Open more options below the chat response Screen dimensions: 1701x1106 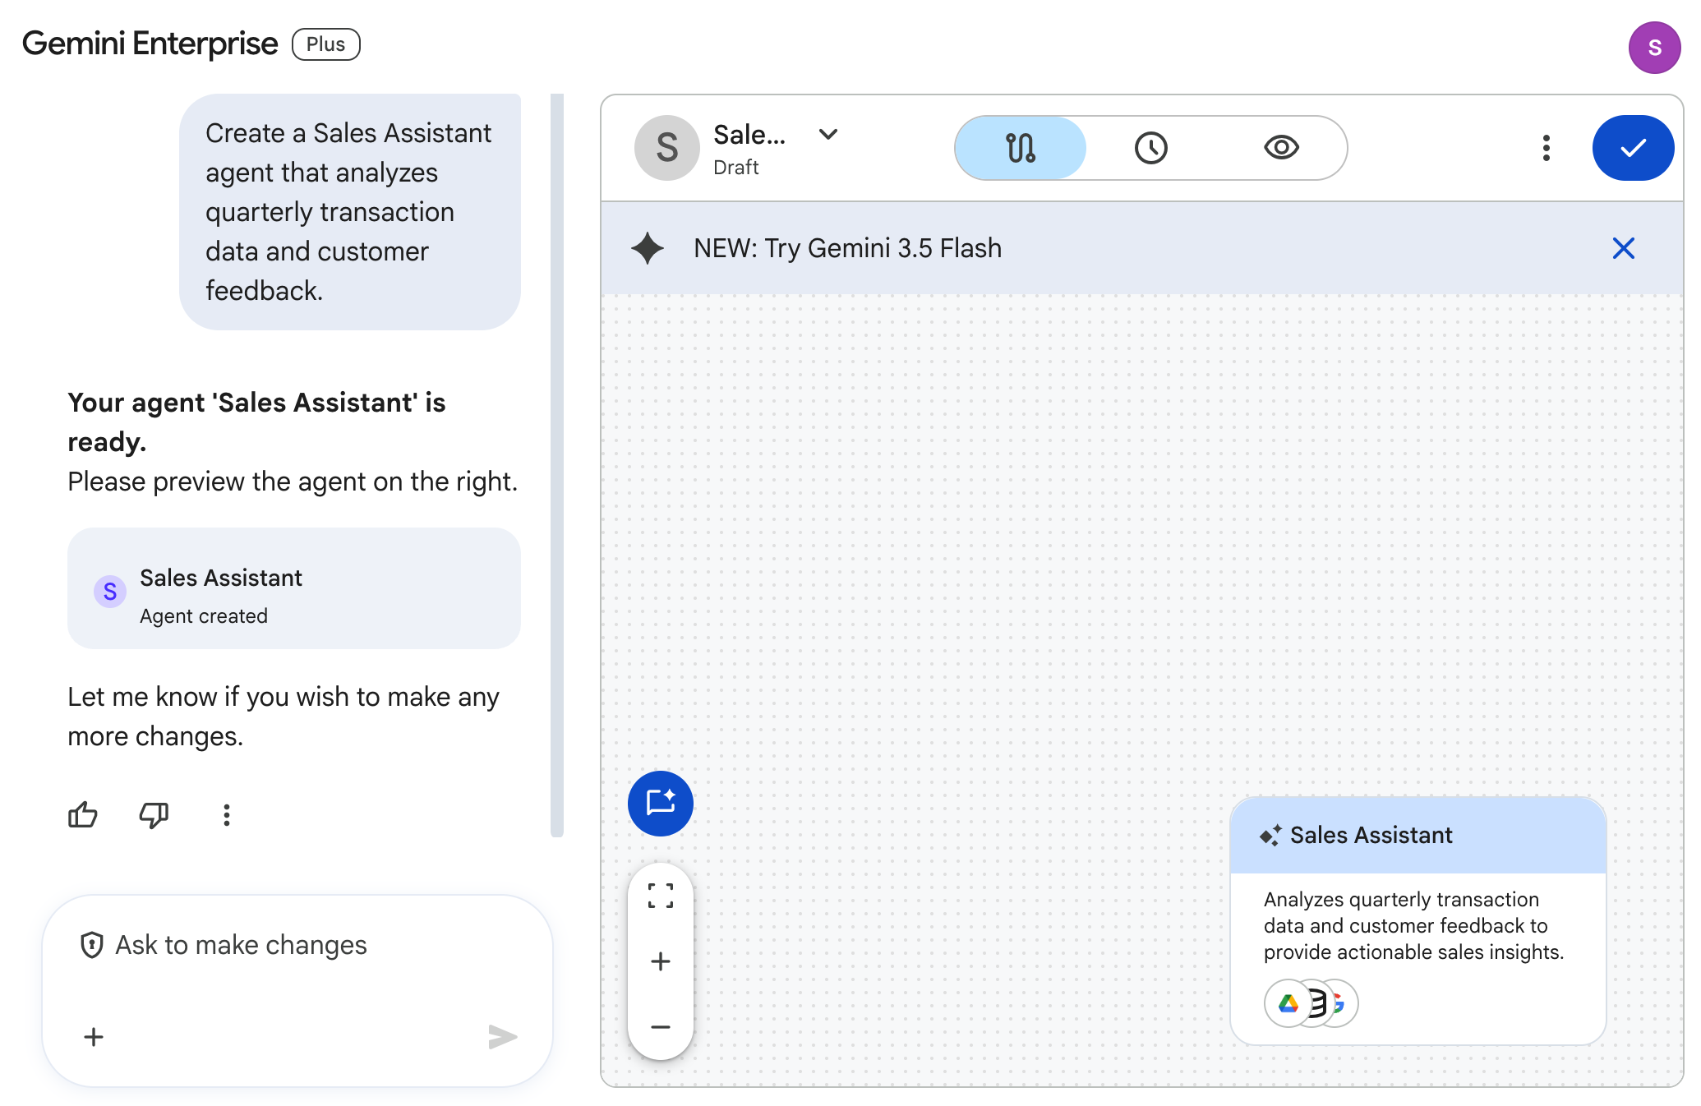[x=227, y=815]
